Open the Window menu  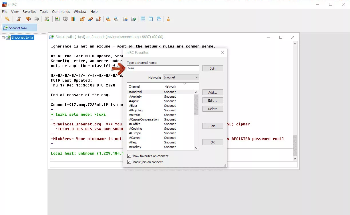pyautogui.click(x=80, y=12)
